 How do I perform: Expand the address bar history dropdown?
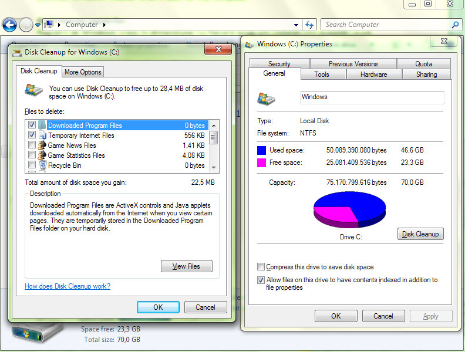pyautogui.click(x=296, y=25)
